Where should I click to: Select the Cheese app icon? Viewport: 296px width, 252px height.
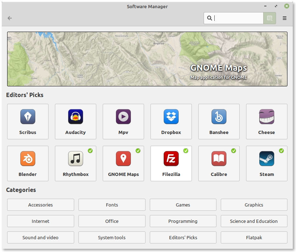click(266, 117)
